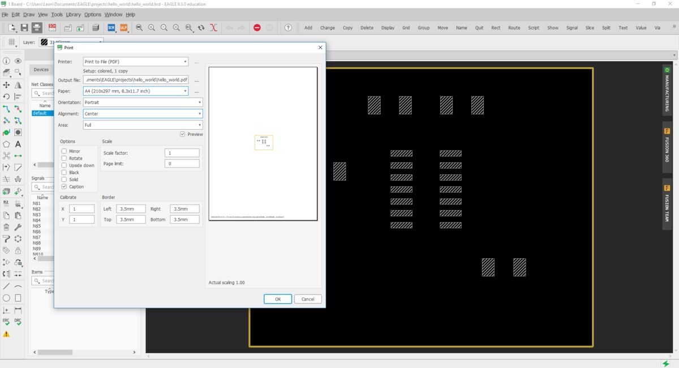Click the Page limit input field
This screenshot has width=679, height=368.
click(x=182, y=164)
